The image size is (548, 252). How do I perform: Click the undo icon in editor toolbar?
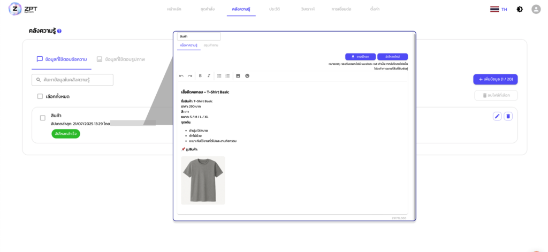181,76
